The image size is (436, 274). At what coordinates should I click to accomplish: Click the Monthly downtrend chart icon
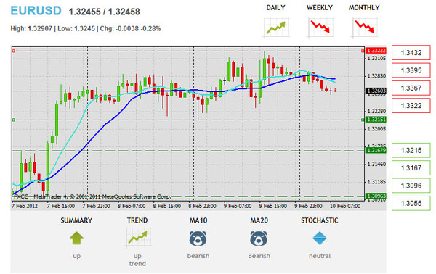(364, 28)
